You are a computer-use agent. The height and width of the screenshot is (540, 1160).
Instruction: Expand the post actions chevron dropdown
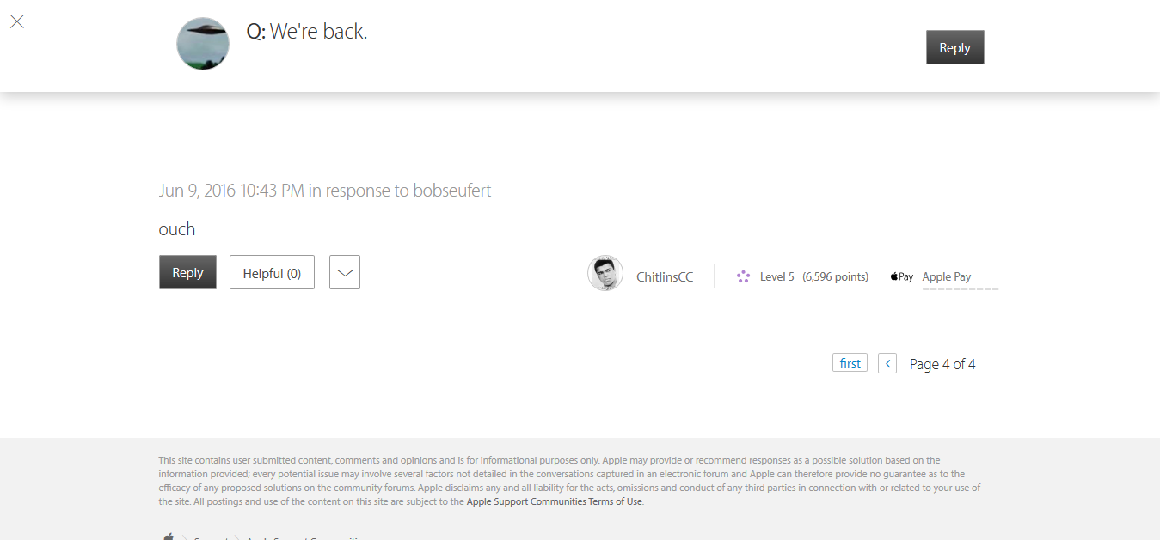coord(345,272)
